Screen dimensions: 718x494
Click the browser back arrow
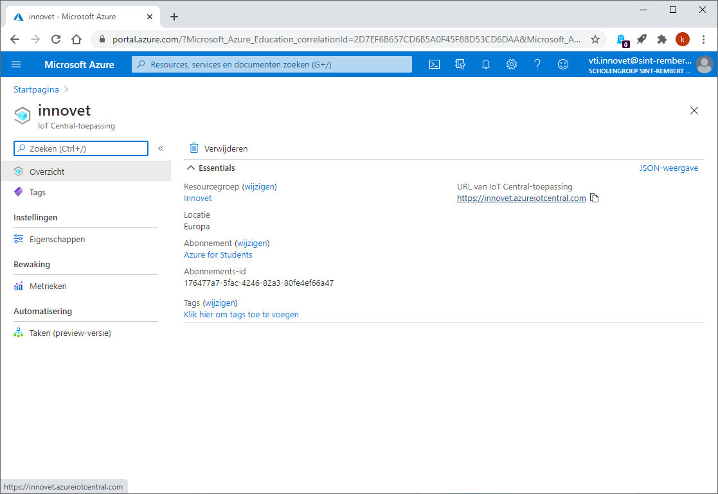pyautogui.click(x=15, y=39)
